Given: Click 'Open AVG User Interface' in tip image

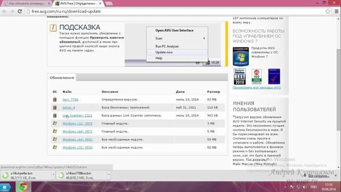Looking at the screenshot, I should pos(174,30).
